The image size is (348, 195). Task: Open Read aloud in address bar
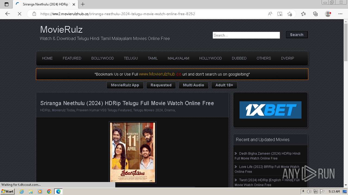point(270,14)
